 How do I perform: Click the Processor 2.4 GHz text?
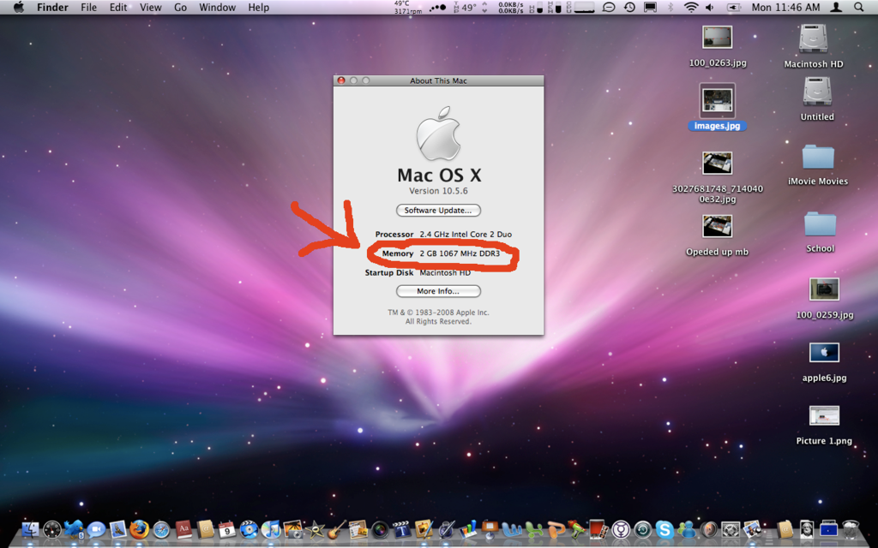[x=443, y=235]
